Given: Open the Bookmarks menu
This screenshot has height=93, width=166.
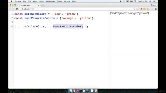Looking at the screenshot, I should tap(51, 1).
